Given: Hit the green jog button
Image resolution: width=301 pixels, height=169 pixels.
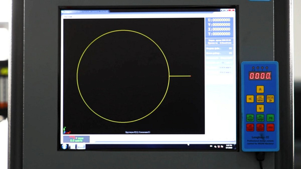Looking at the screenshot, I should click(270, 118).
